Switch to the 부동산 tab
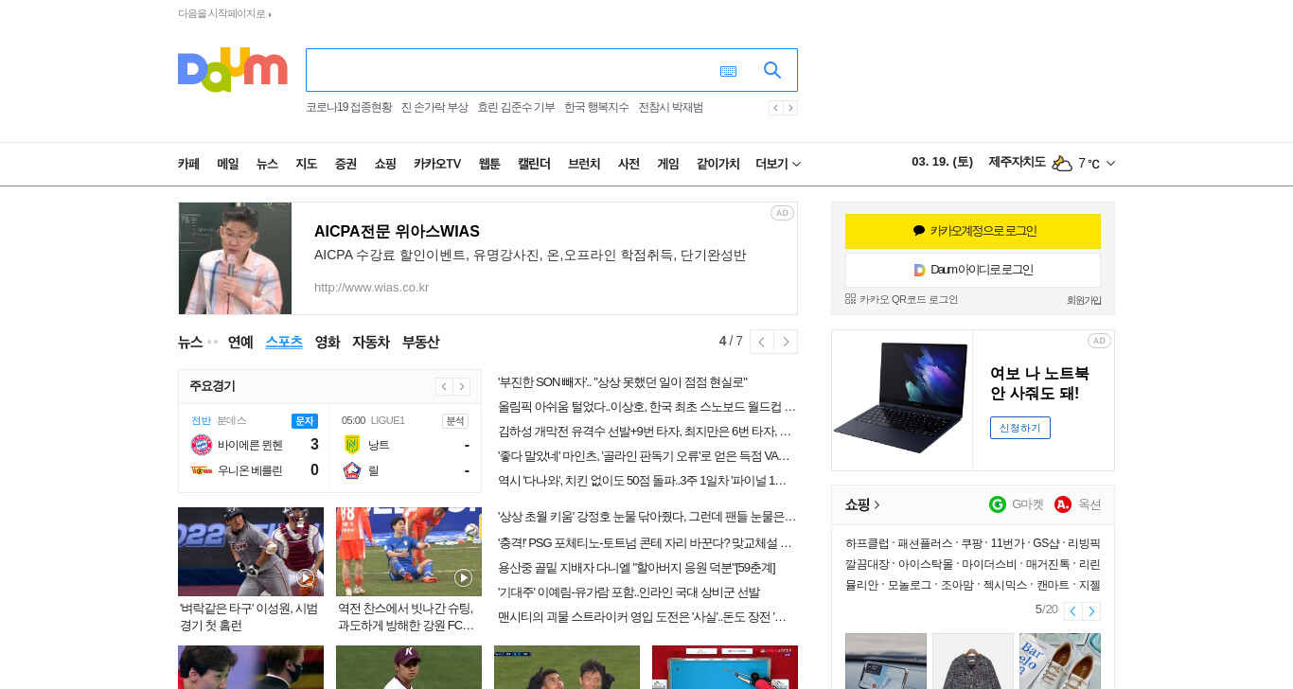The image size is (1293, 689). 420,342
